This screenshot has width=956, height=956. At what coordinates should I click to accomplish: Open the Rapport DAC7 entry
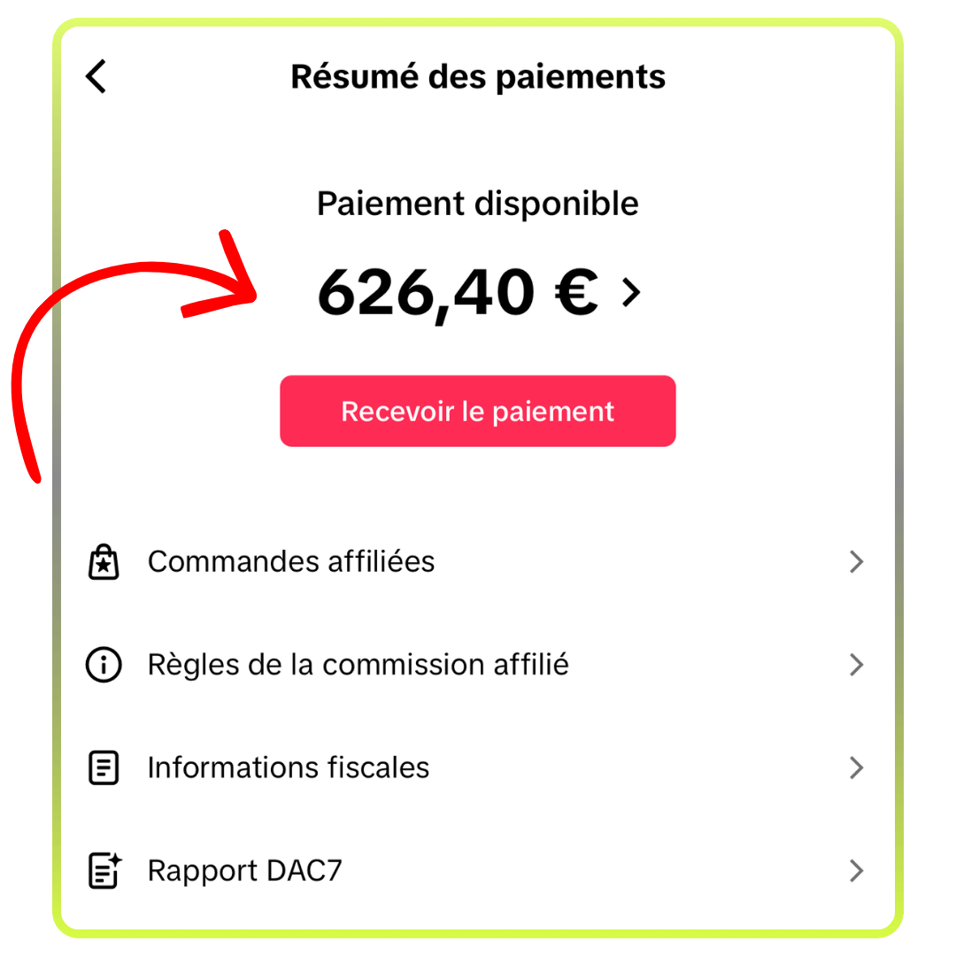(244, 871)
